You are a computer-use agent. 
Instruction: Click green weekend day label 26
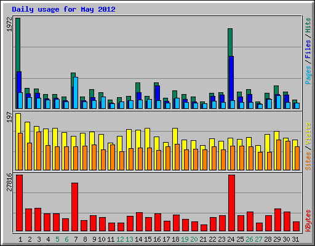[x=249, y=239]
